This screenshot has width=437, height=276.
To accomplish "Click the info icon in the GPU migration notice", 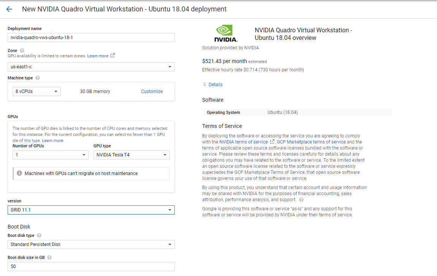I will pos(19,173).
